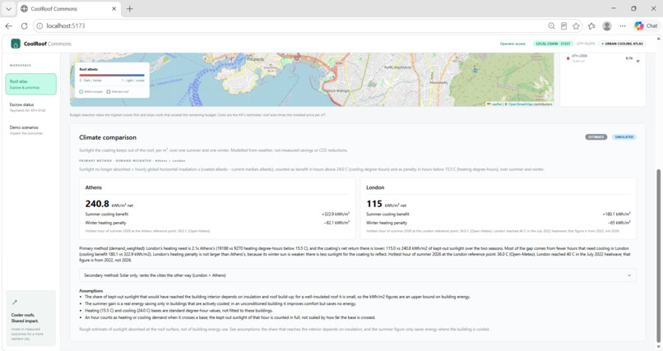Click the CITY PILOTS header label
The height and width of the screenshot is (351, 663).
586,44
